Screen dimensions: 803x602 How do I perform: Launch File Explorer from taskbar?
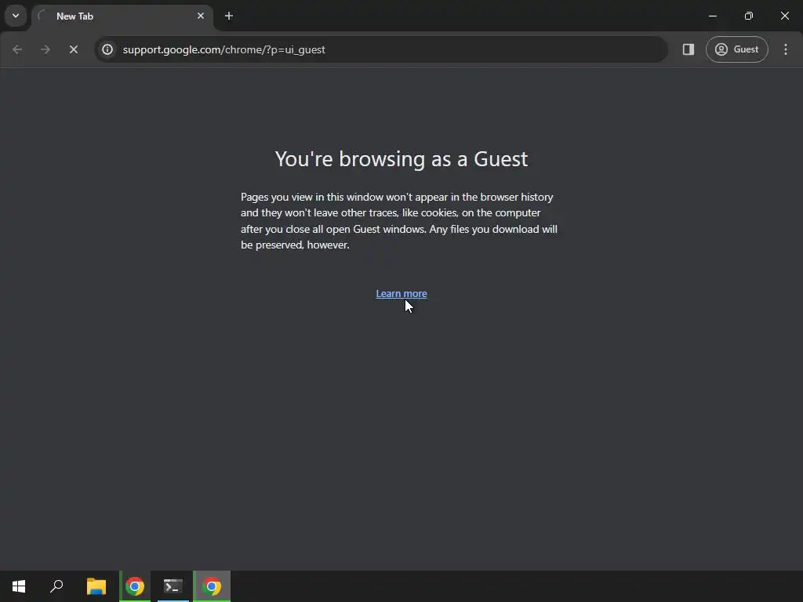(x=96, y=586)
